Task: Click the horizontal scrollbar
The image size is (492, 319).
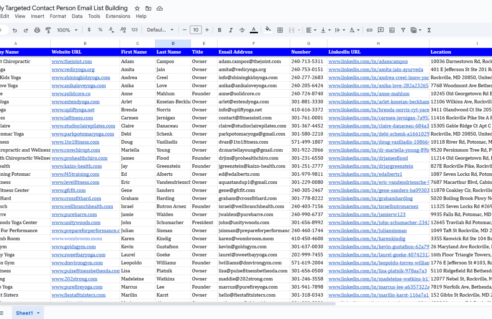Action: tap(168, 303)
